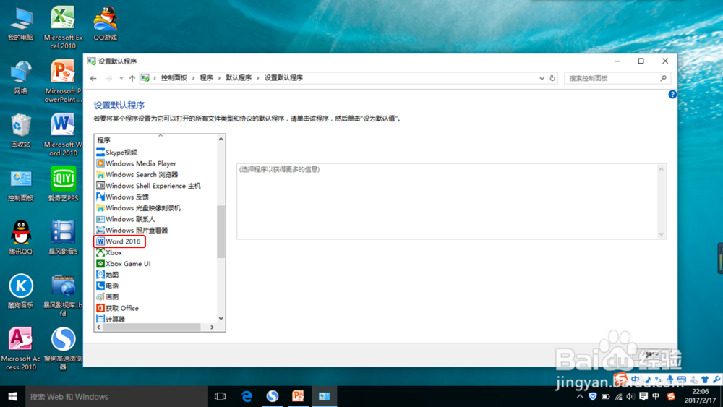Open 回收站 recycle bin icon
The width and height of the screenshot is (723, 407).
[20, 131]
